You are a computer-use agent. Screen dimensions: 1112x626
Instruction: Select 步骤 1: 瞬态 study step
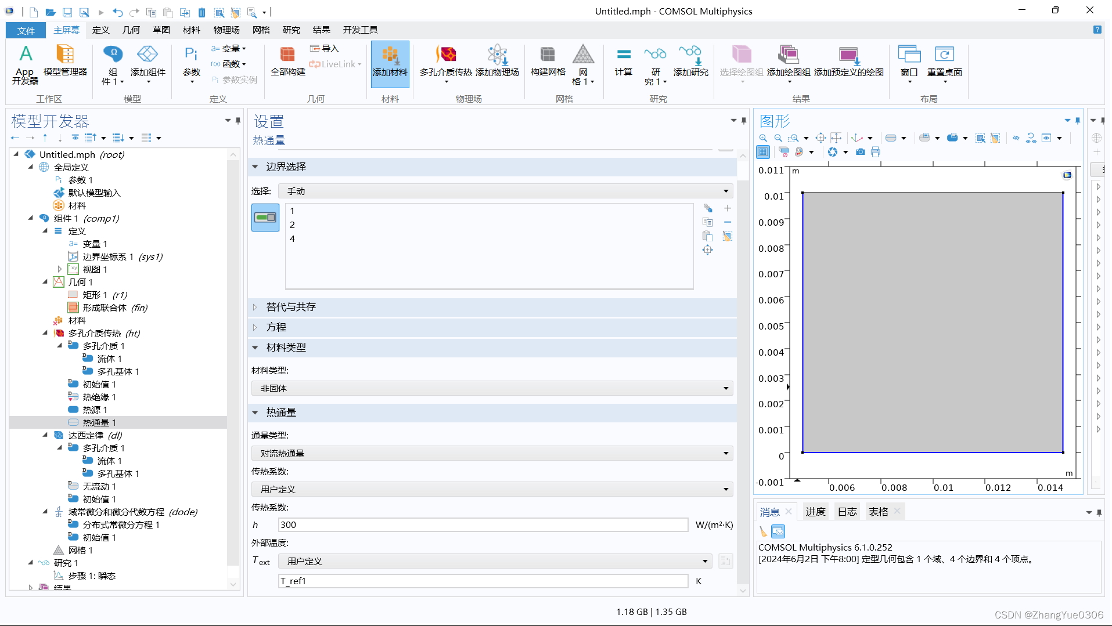point(92,576)
